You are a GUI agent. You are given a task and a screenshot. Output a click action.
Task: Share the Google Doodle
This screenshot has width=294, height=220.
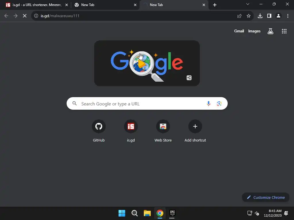pos(189,78)
